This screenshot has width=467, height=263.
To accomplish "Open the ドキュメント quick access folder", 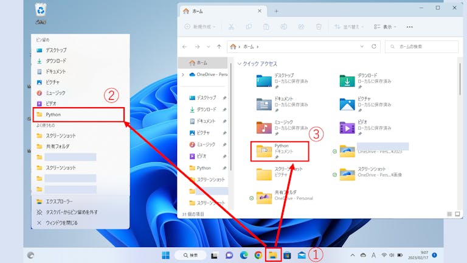I will click(282, 104).
